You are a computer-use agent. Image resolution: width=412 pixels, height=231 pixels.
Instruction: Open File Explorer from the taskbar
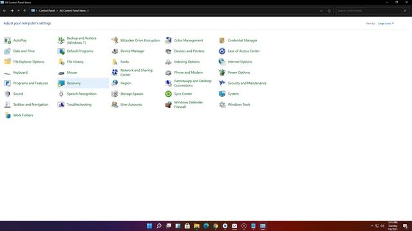(x=196, y=226)
